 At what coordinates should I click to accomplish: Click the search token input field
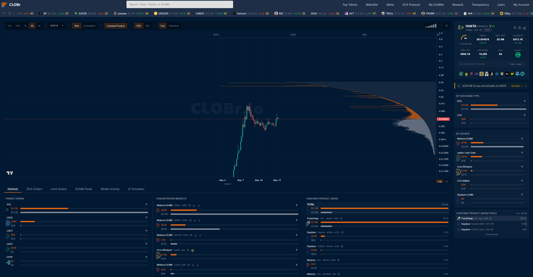180,4
